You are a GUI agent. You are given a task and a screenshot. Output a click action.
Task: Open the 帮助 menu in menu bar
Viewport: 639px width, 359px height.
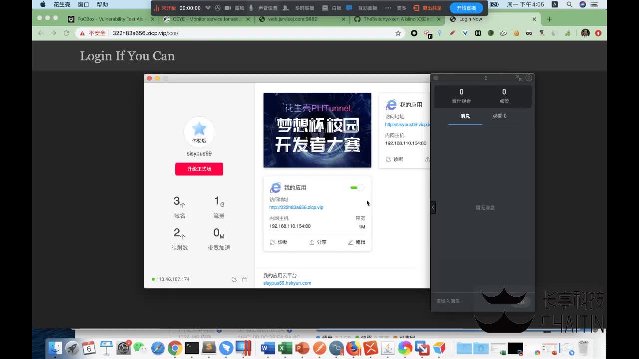pyautogui.click(x=102, y=4)
